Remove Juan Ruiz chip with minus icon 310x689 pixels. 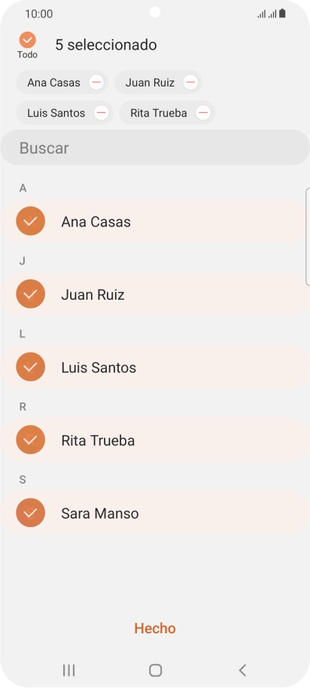coord(190,82)
